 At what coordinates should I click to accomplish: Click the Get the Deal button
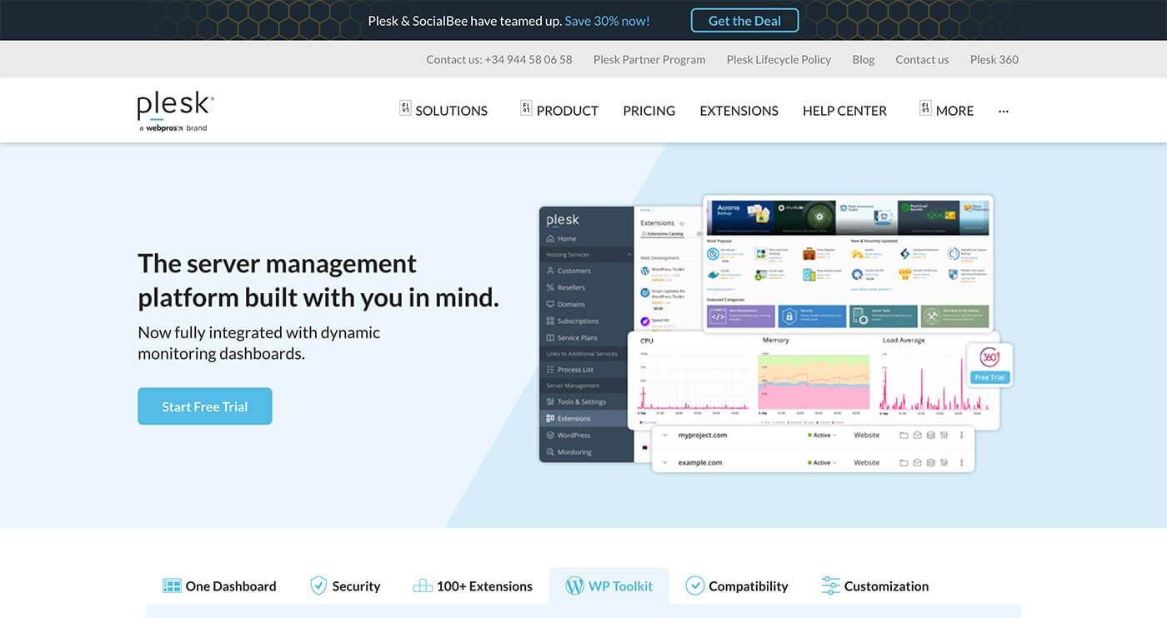pyautogui.click(x=744, y=21)
